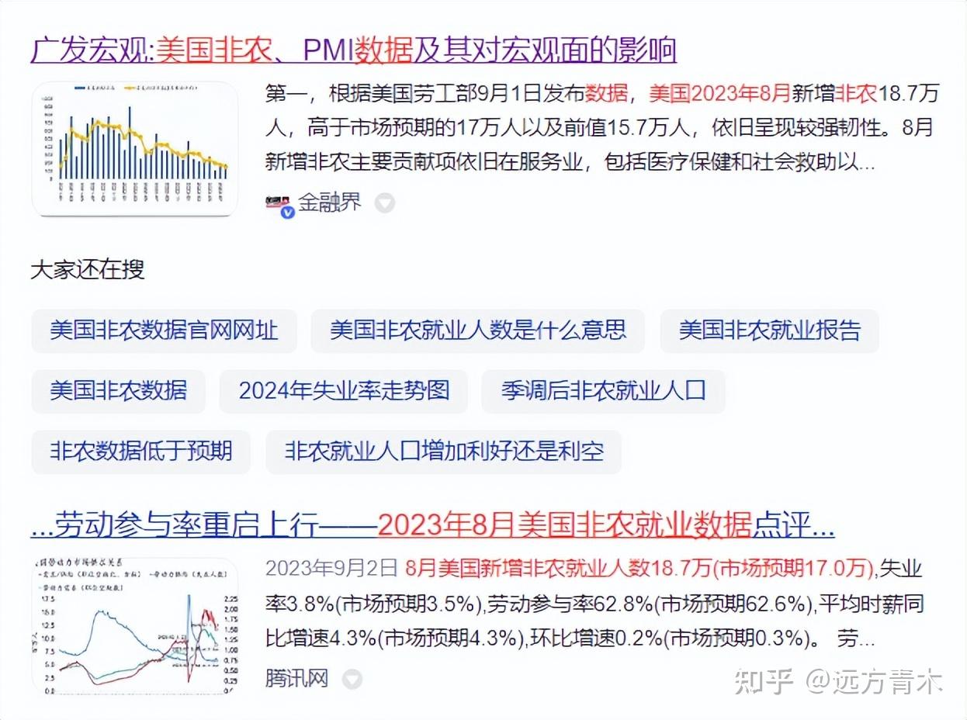This screenshot has height=720, width=967.
Task: Search 美国非农就业人数是什么意思
Action: pyautogui.click(x=478, y=331)
